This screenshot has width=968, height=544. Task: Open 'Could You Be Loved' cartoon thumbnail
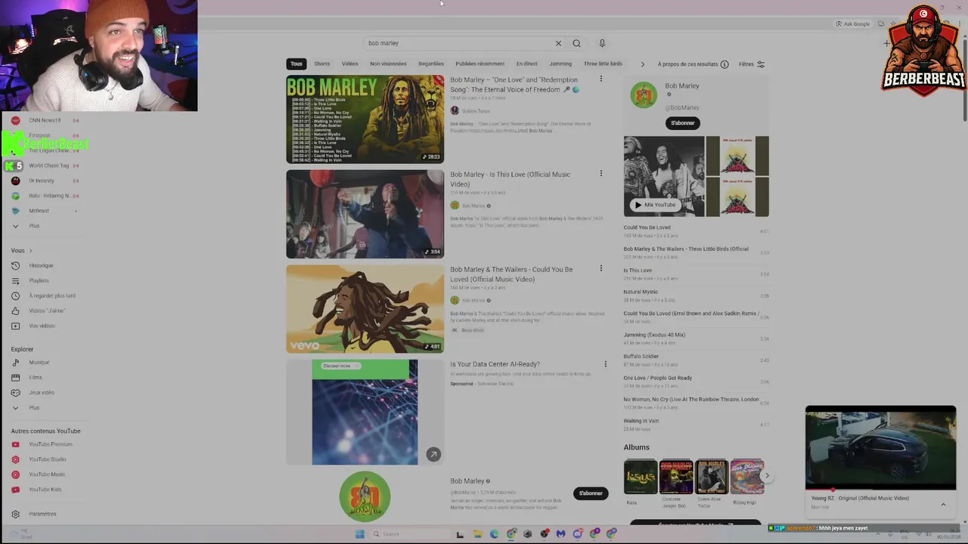(365, 309)
